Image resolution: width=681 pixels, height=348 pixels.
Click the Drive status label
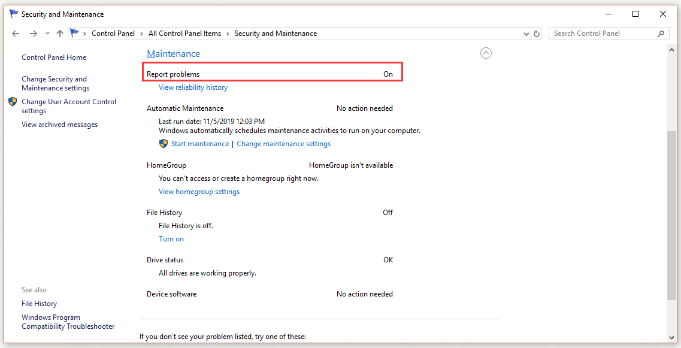tap(165, 260)
